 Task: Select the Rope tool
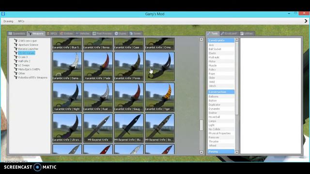pos(221,73)
